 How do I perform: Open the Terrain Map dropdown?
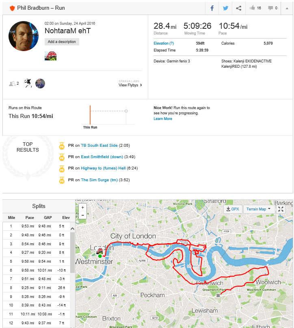point(258,209)
